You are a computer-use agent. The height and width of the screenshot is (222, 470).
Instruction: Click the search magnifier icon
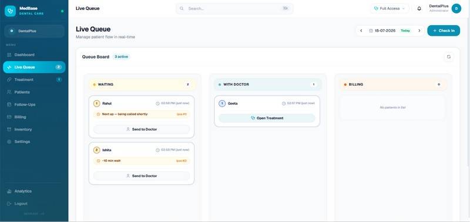click(x=182, y=9)
